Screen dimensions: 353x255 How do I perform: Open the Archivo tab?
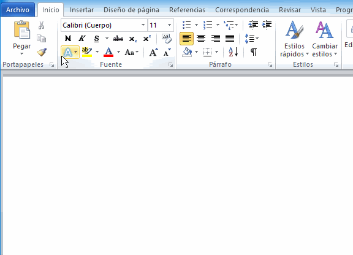click(x=18, y=10)
